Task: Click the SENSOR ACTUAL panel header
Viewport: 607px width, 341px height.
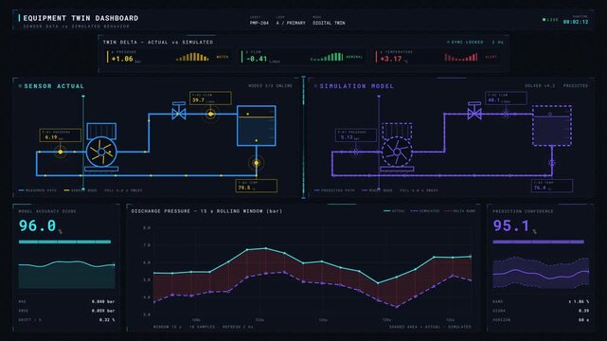Action: (x=54, y=86)
